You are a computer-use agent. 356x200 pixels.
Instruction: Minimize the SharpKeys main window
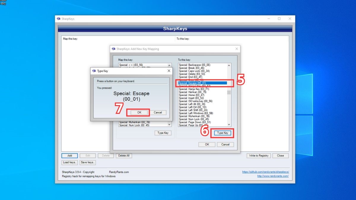tap(268, 19)
